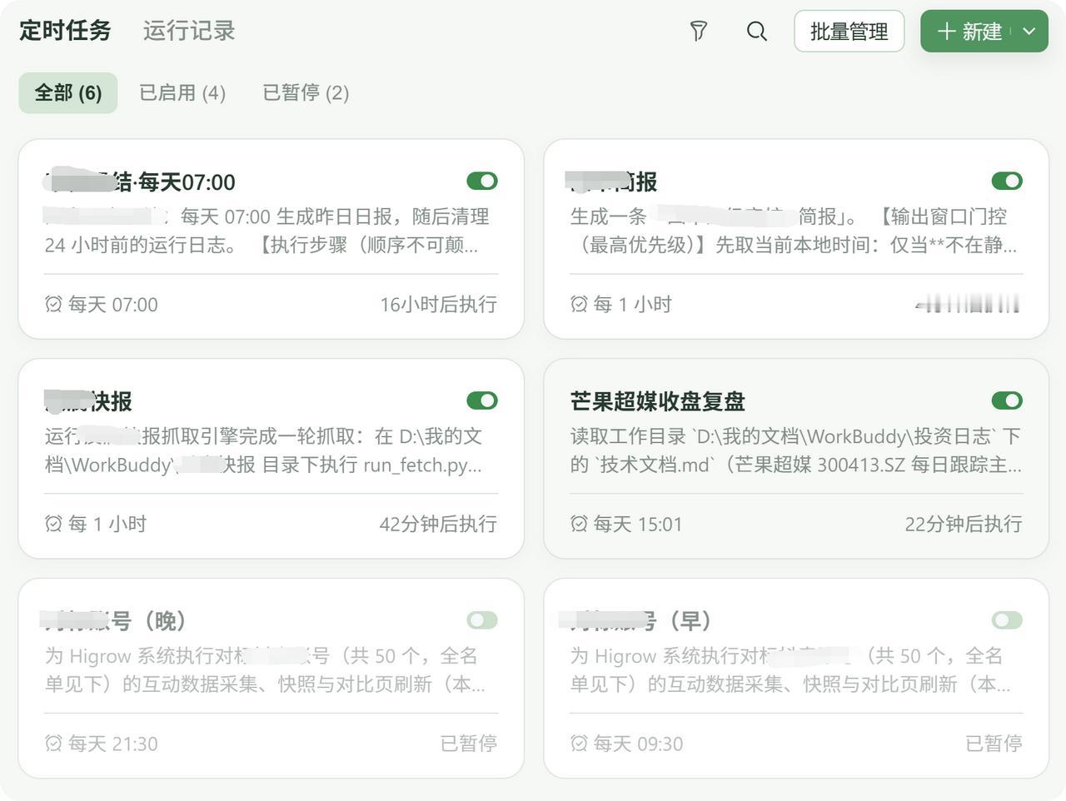Screen dimensions: 1066x801
Task: Switch to the 定时任务 tab
Action: (x=65, y=31)
